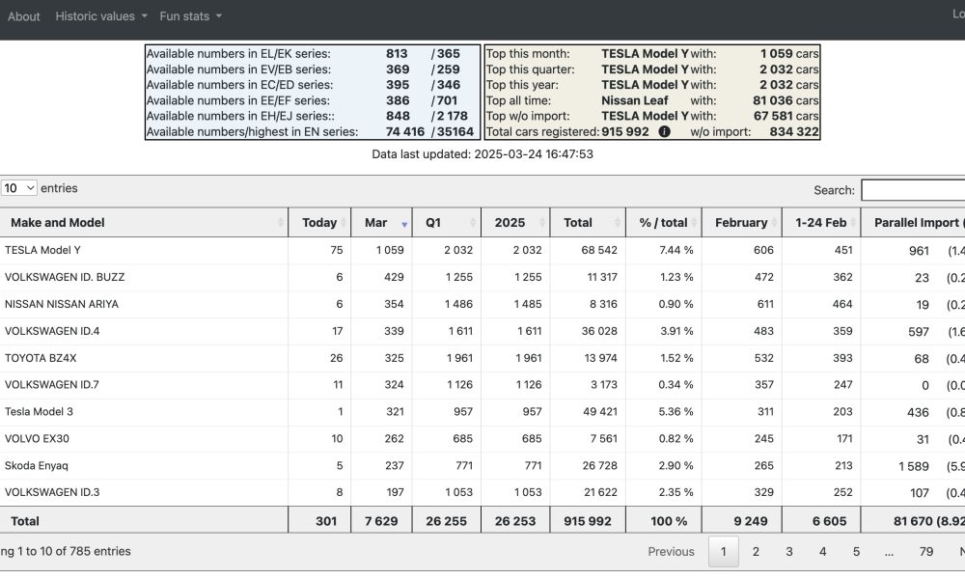Screen dimensions: 965x579
Task: Click the 7.44 % share cell
Action: point(676,251)
